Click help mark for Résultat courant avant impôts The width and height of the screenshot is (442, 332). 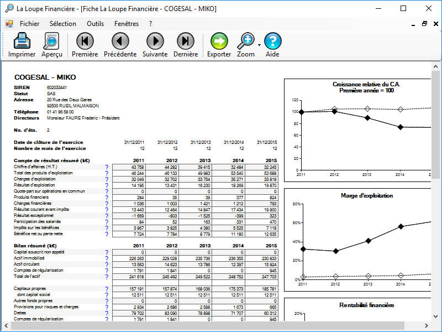pos(107,210)
